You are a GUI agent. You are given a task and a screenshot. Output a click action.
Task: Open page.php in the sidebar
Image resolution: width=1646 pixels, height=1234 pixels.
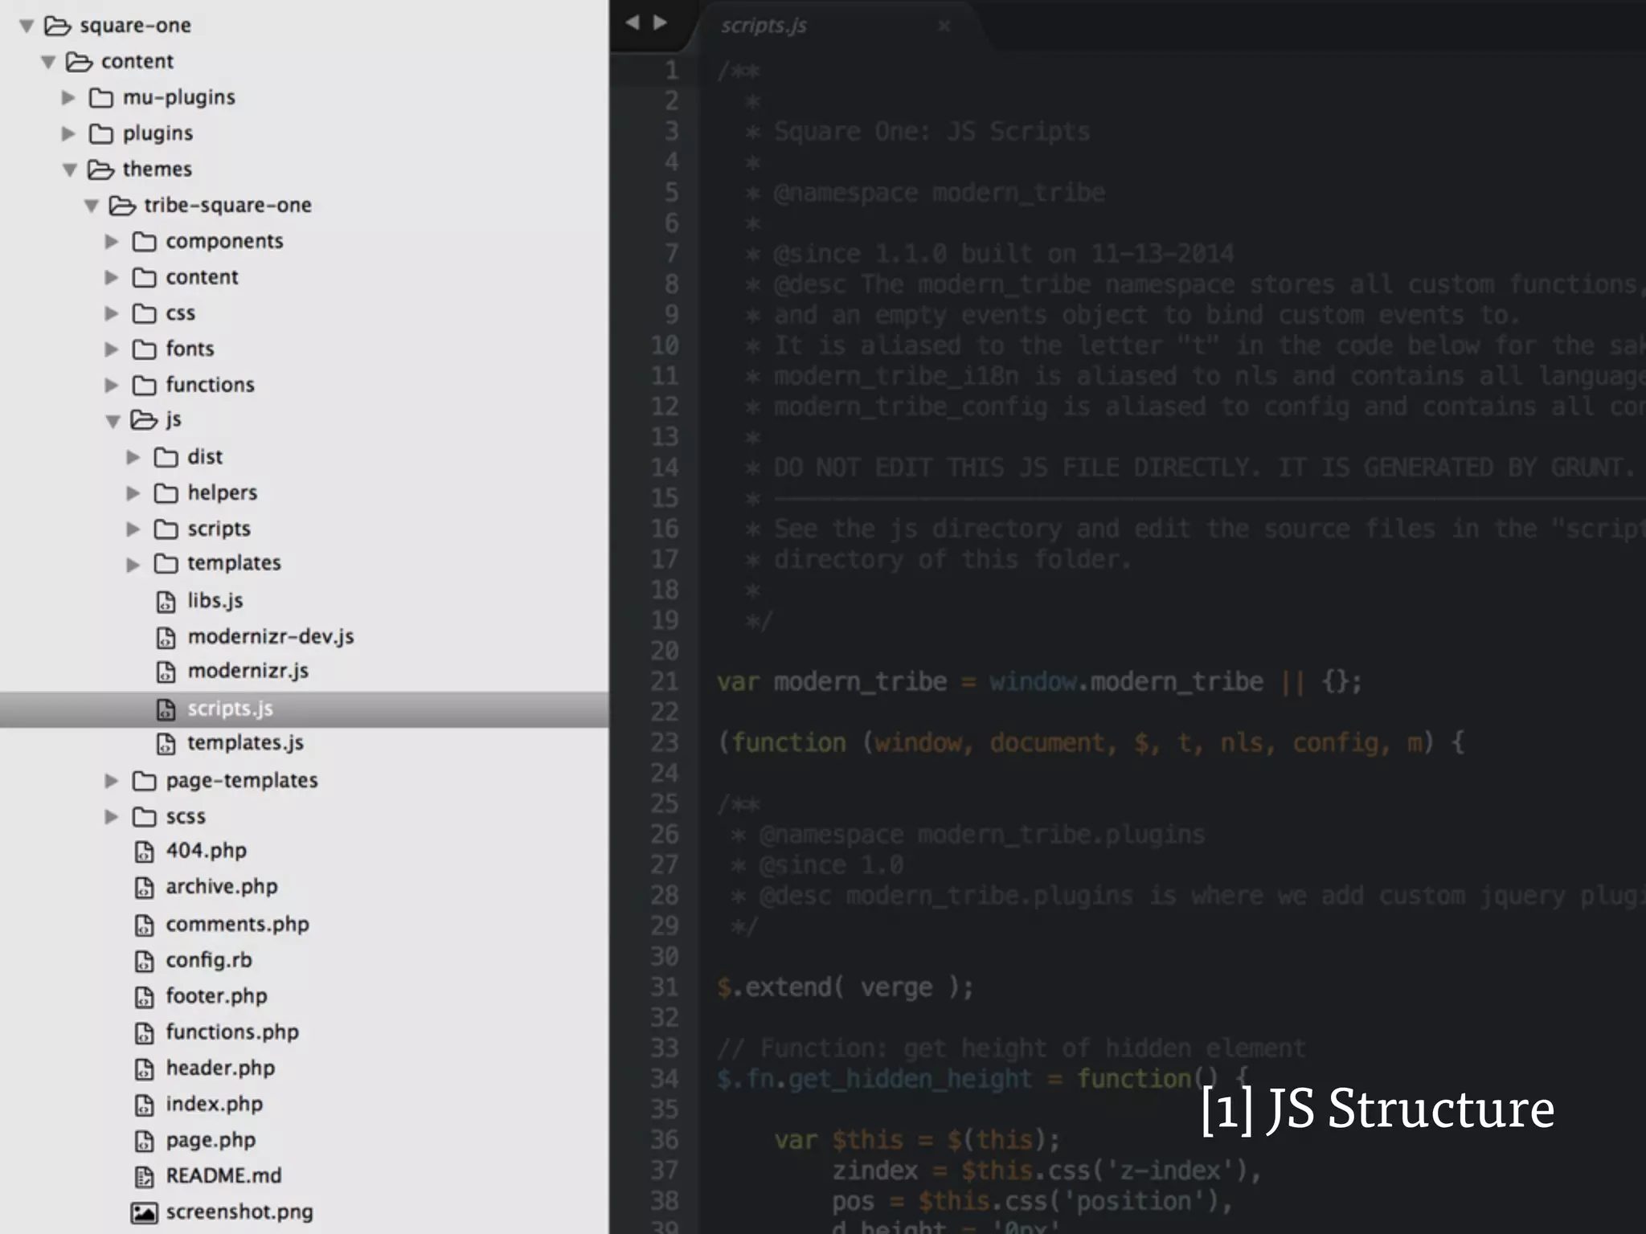tap(211, 1141)
